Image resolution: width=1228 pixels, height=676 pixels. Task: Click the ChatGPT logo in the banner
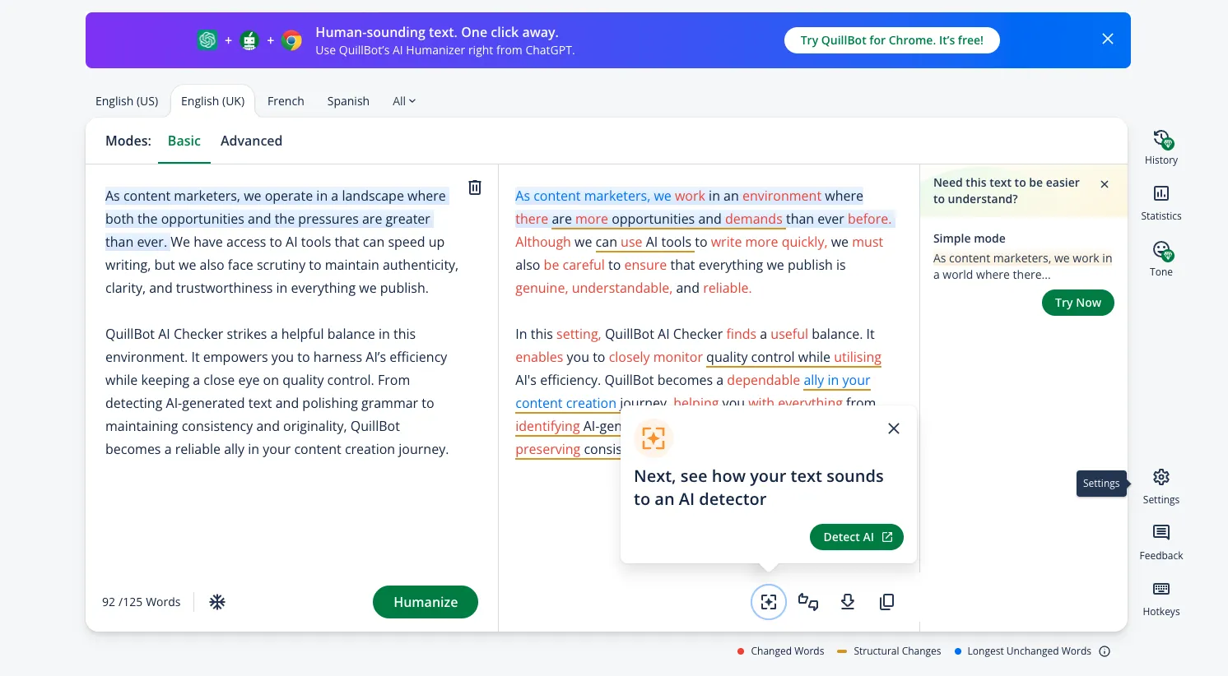(207, 39)
